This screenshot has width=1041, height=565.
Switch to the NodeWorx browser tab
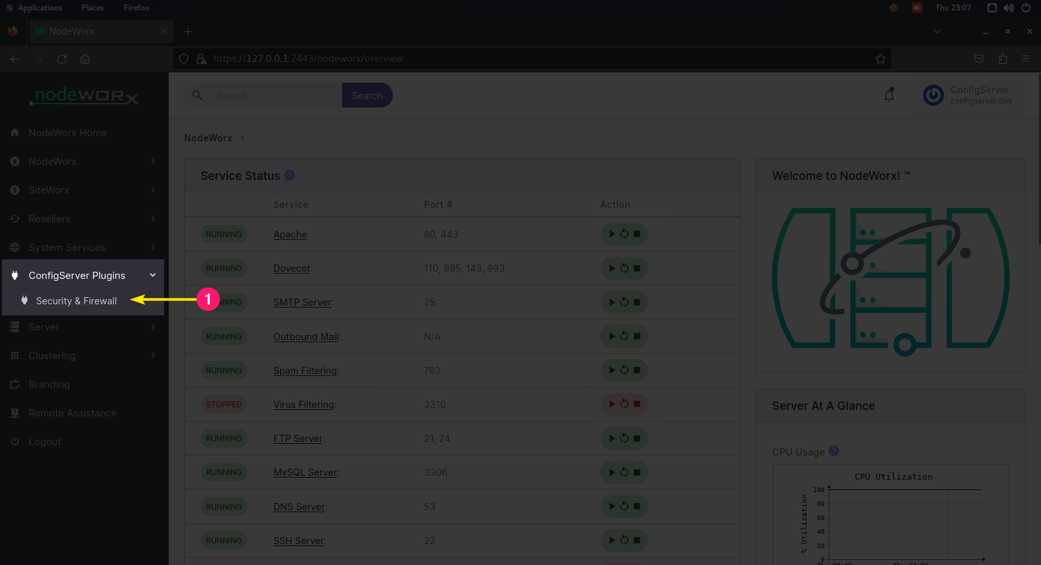[100, 31]
